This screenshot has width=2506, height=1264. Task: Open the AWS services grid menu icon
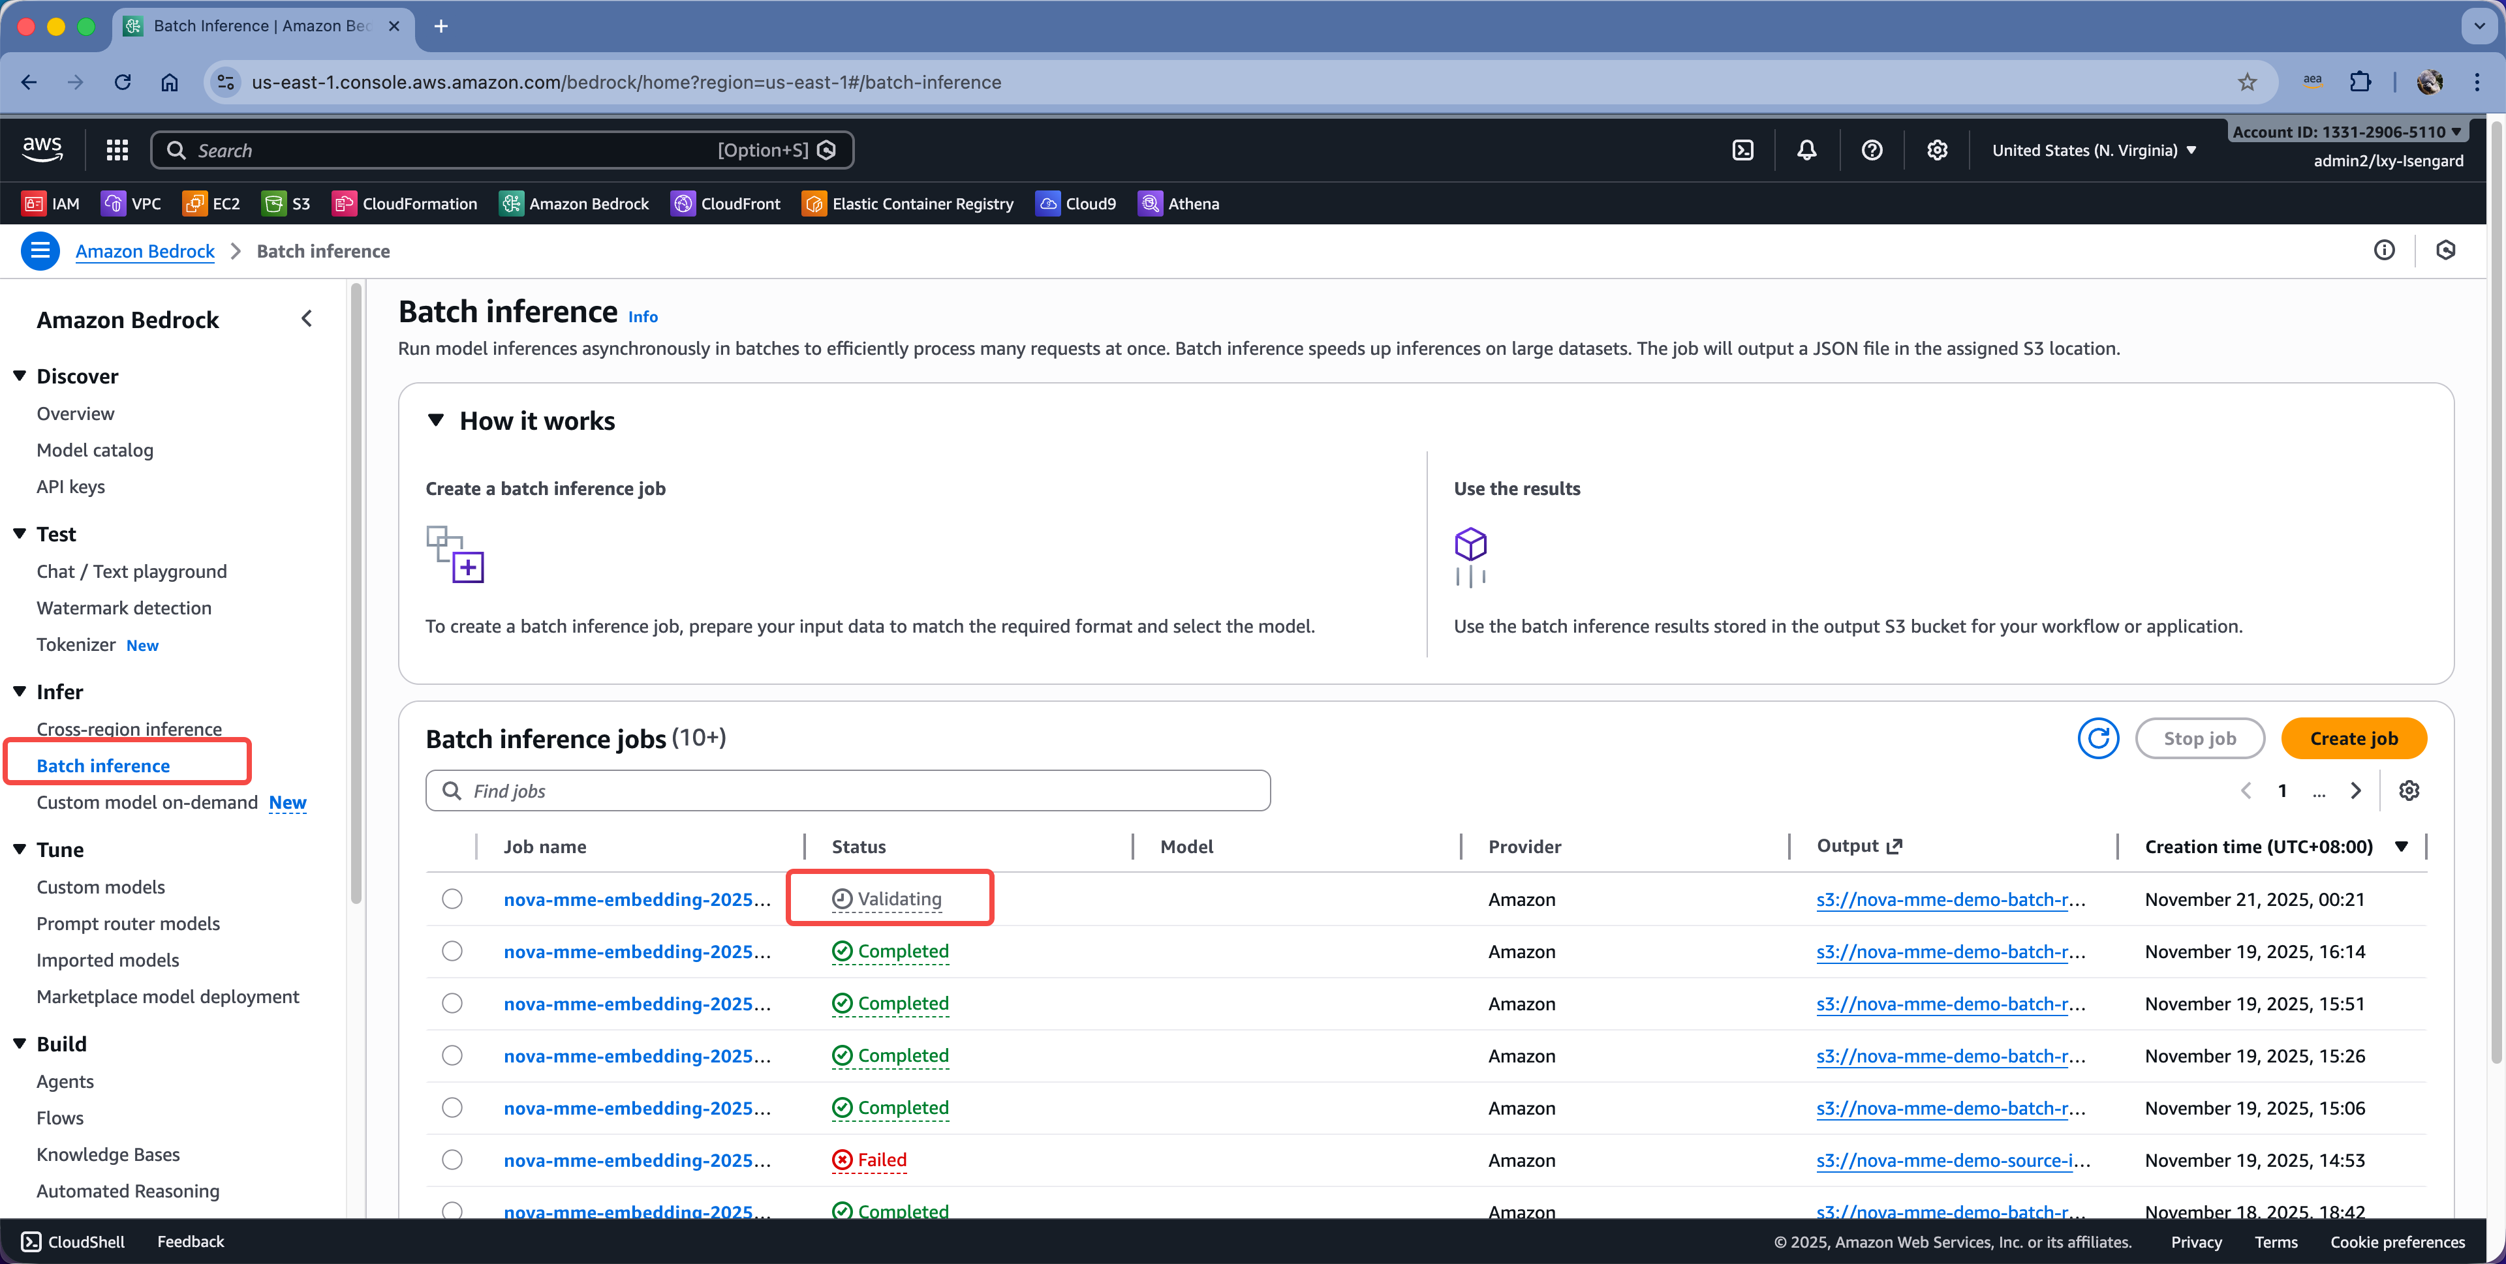coord(117,150)
